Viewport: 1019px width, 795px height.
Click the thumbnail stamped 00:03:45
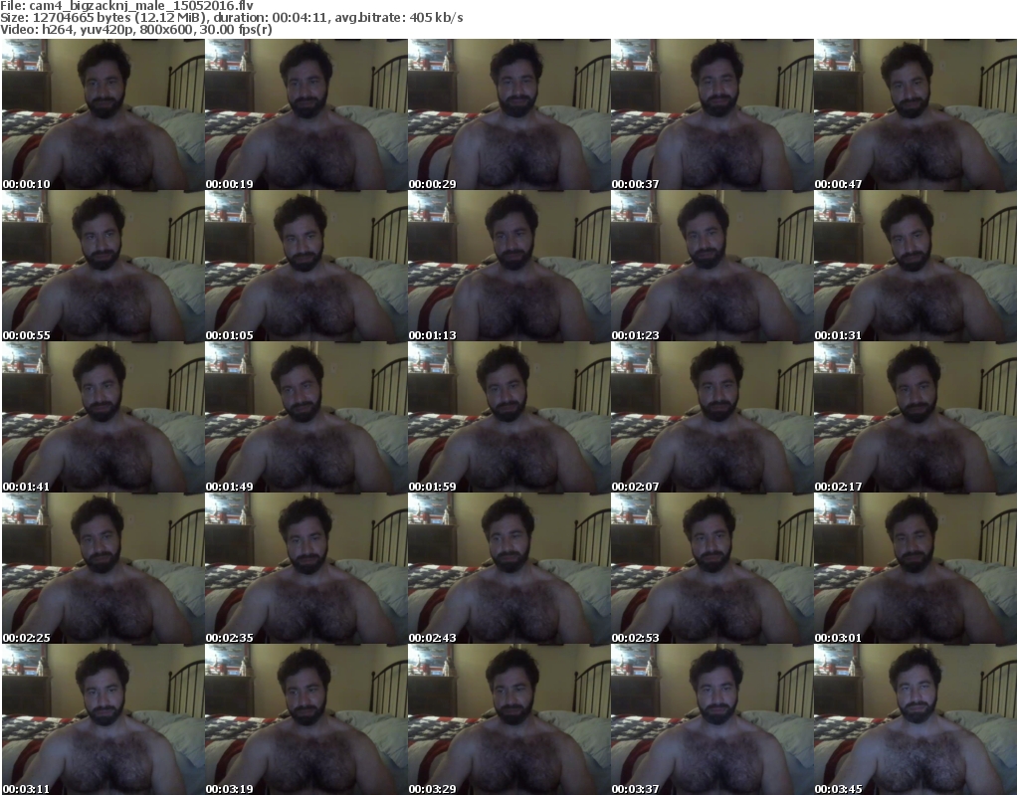pos(916,719)
